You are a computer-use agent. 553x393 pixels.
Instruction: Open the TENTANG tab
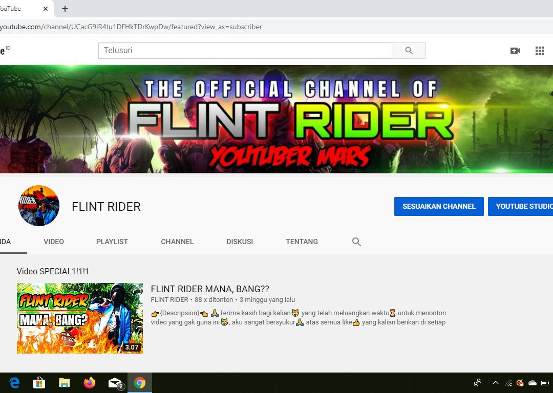302,242
